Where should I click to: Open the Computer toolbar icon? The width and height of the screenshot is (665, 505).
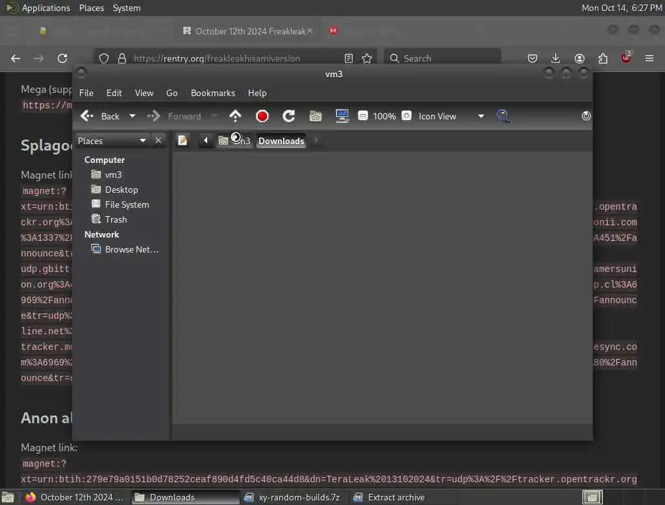[x=342, y=116]
